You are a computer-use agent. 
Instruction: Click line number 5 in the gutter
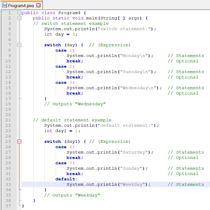coord(10,34)
